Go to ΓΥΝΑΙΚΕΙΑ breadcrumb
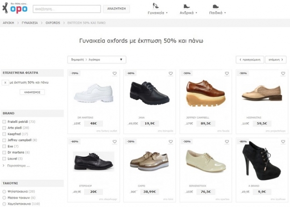Viewport: 290px width, 207px height. [30, 23]
